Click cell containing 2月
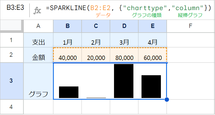 pos(96,40)
